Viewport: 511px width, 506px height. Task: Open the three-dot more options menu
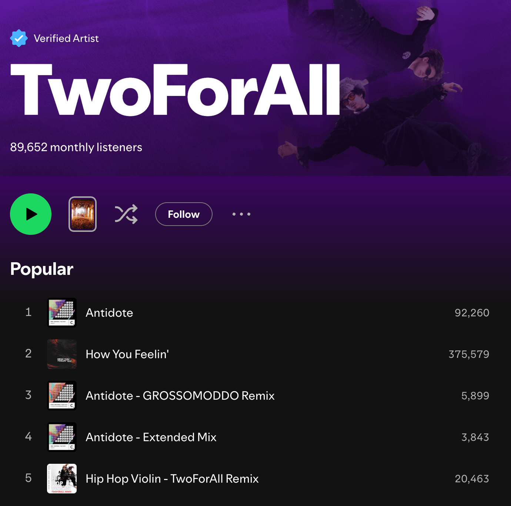(x=241, y=214)
